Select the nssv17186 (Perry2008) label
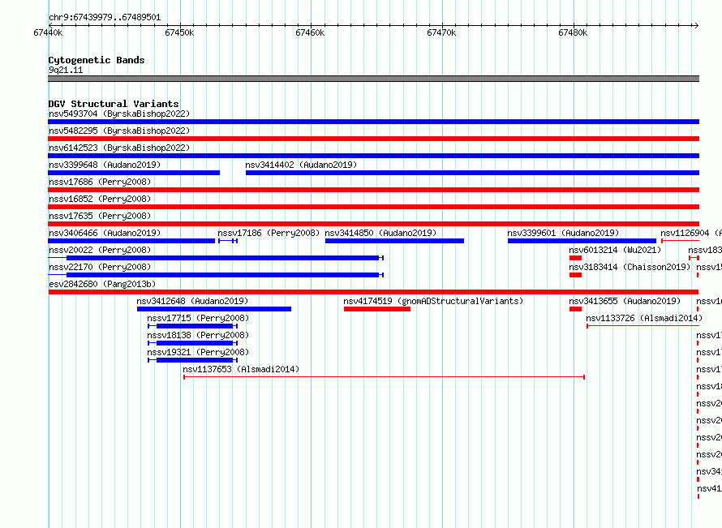Viewport: 722px width, 528px height. tap(269, 233)
